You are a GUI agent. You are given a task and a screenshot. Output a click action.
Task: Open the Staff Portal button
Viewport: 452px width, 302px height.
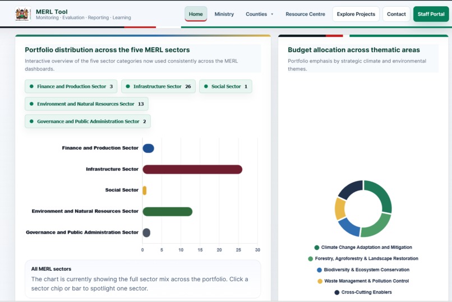point(431,14)
